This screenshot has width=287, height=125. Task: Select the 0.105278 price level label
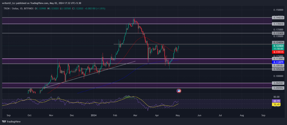[x=278, y=69]
